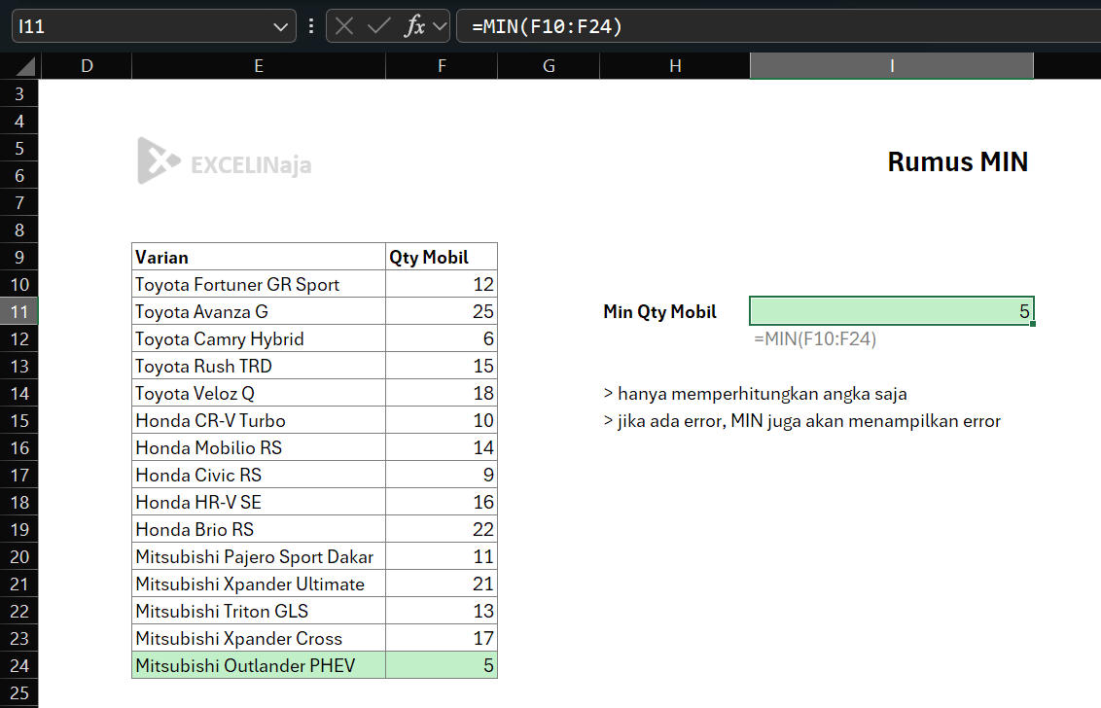Click the Qty Mobil header cell
The width and height of the screenshot is (1101, 708).
point(442,257)
